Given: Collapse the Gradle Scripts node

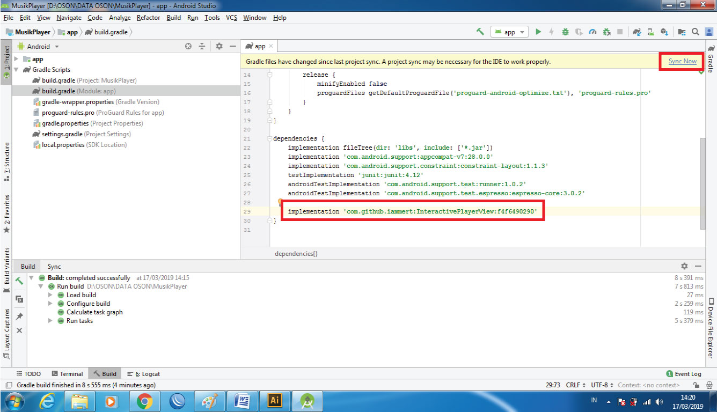Looking at the screenshot, I should 16,70.
